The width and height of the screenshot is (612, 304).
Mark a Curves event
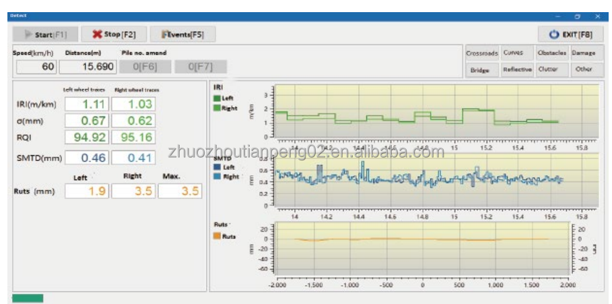point(517,53)
